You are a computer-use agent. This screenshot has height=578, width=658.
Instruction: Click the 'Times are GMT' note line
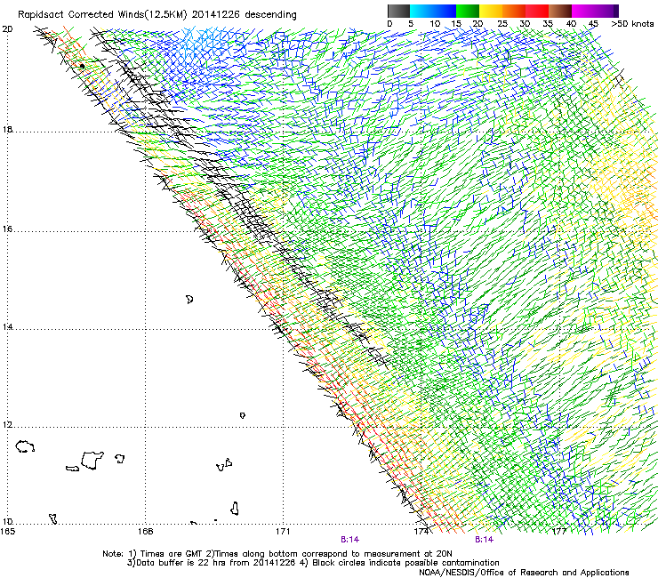tap(277, 554)
